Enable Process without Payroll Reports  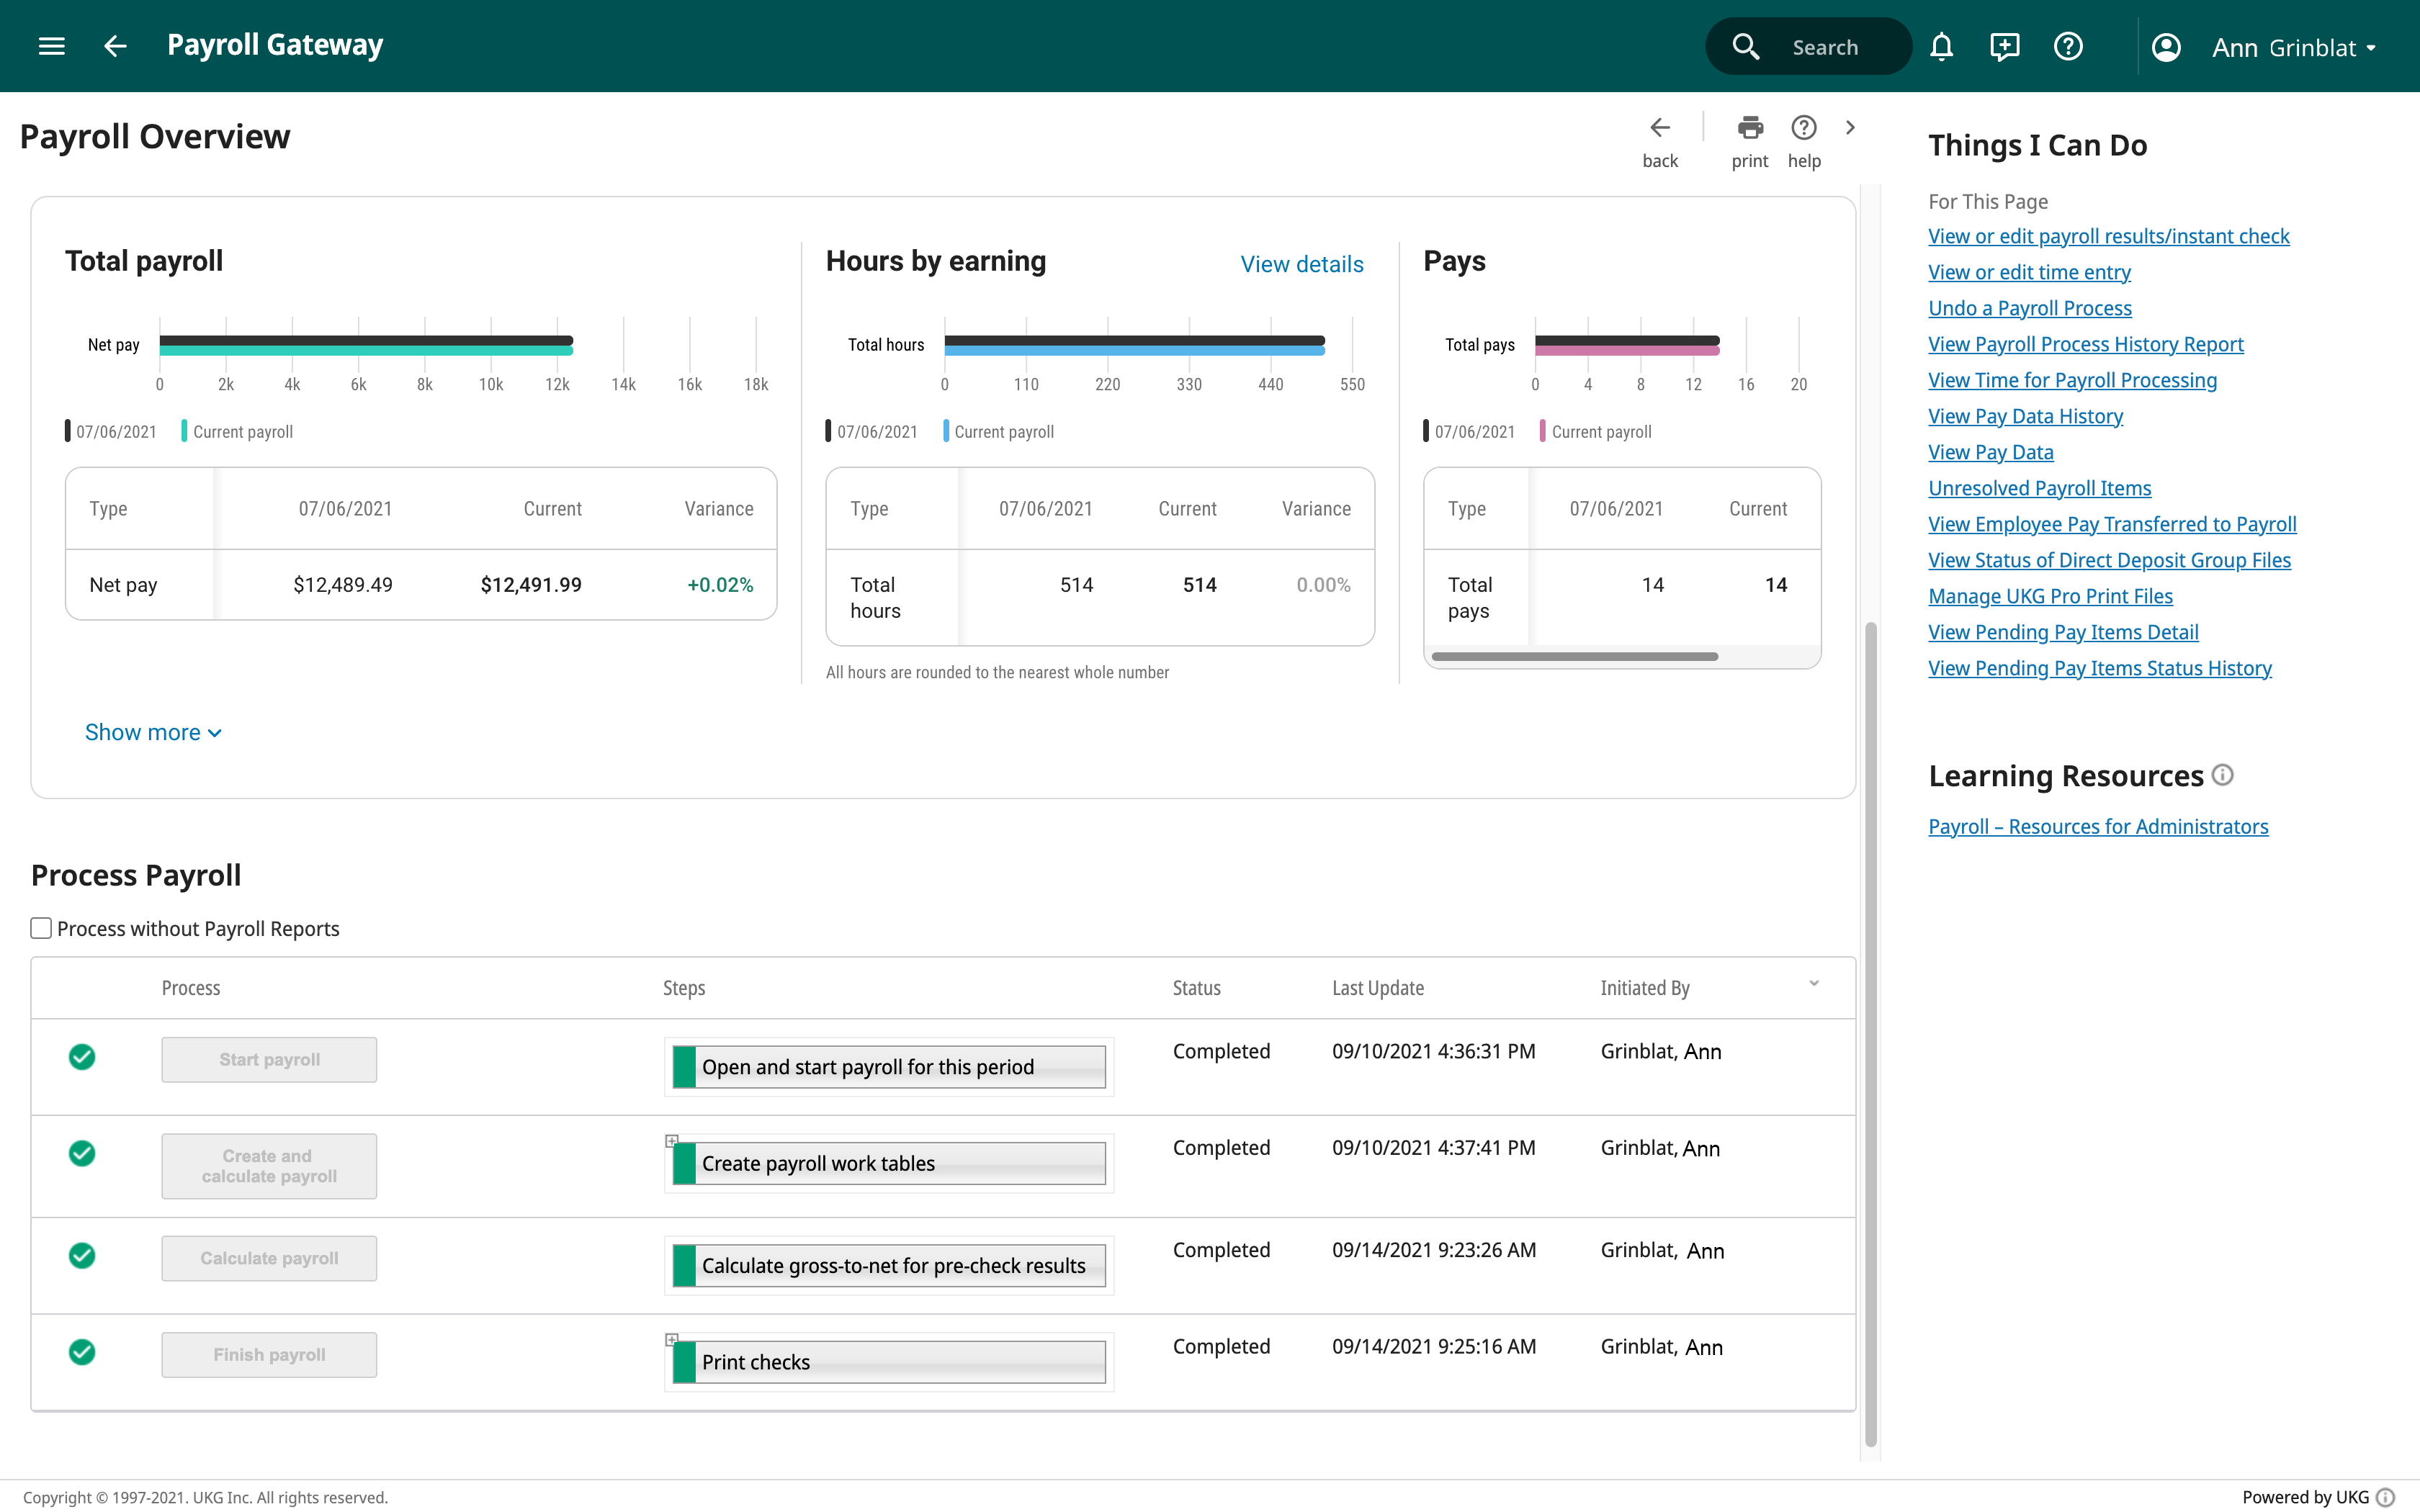click(x=40, y=928)
